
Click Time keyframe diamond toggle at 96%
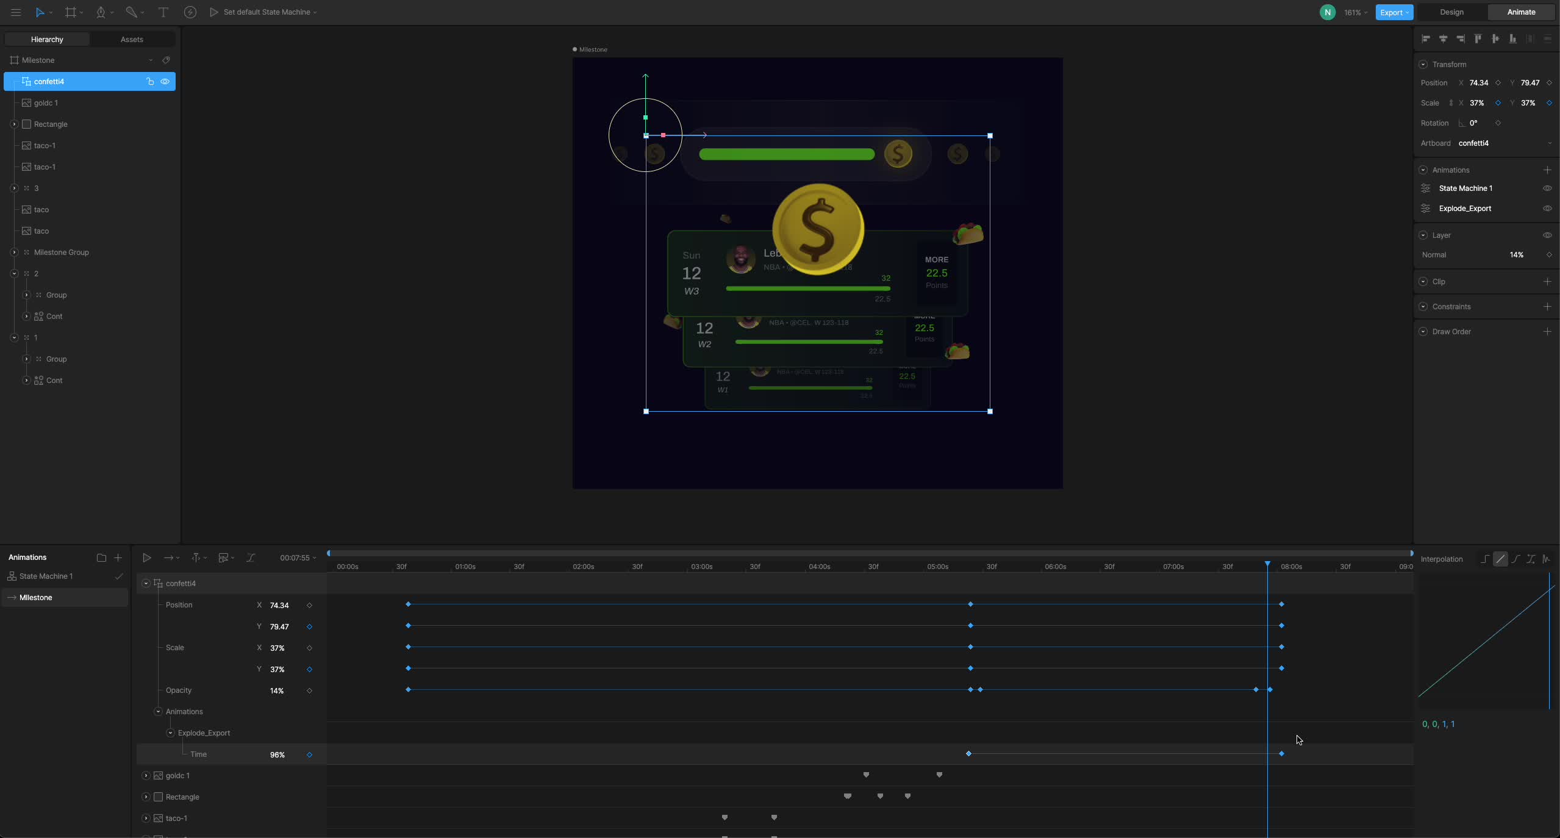tap(309, 755)
